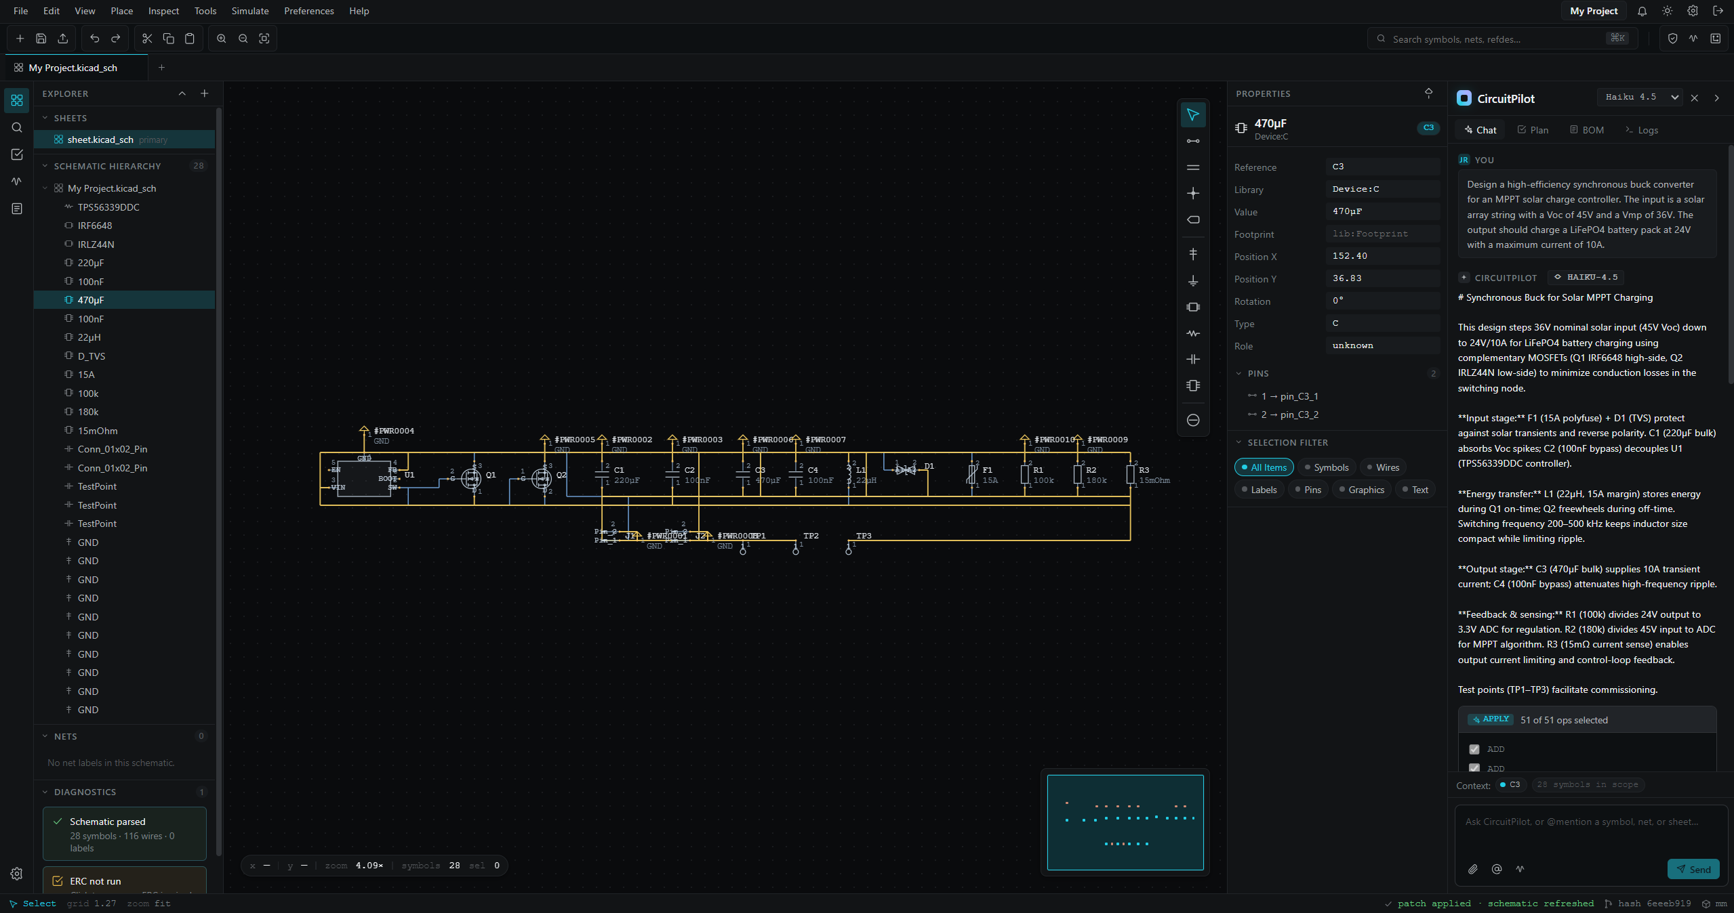
Task: Switch to the Logs tab
Action: pyautogui.click(x=1641, y=130)
